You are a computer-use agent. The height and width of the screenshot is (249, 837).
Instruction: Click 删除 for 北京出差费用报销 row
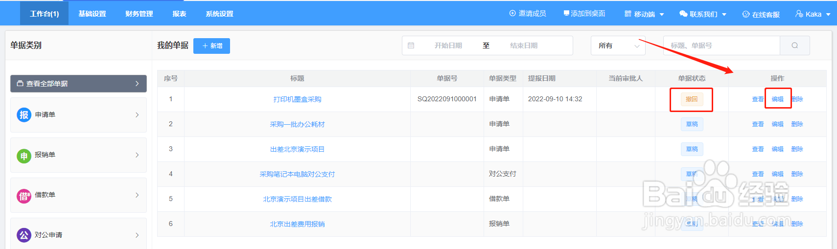[x=797, y=224]
